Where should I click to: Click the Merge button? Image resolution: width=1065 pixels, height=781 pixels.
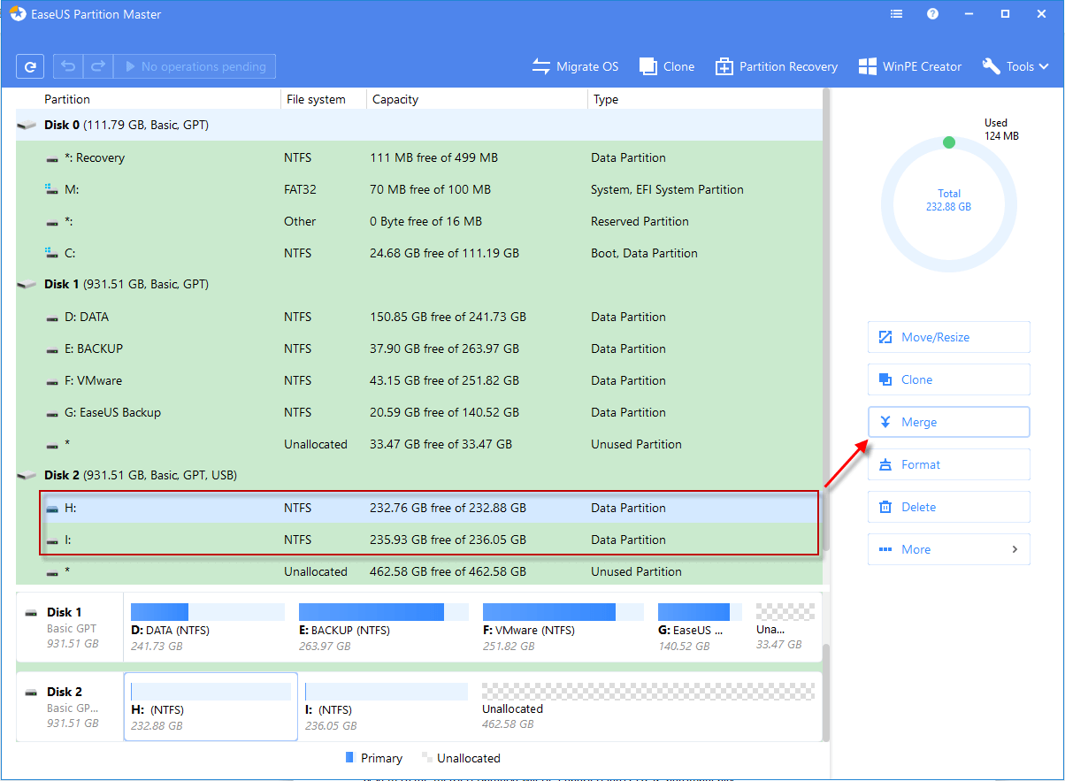[x=949, y=422]
